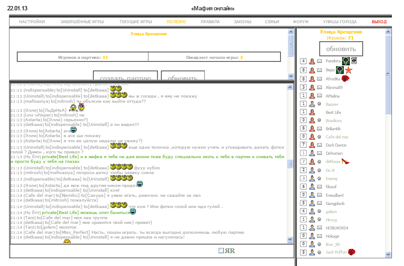Click the red rose icon next to Jack Puffon
Viewport: 404px width, 266px height.
352,252
